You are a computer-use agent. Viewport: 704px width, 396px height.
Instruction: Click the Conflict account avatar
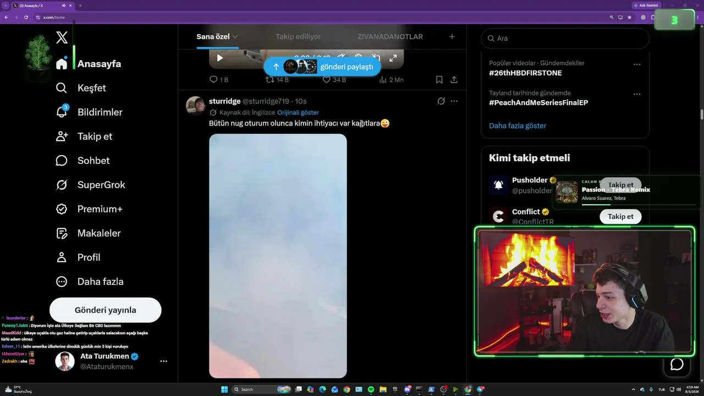pyautogui.click(x=499, y=217)
